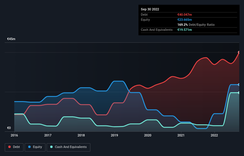
Task: Click the 2018 x-axis label
Action: (x=81, y=135)
